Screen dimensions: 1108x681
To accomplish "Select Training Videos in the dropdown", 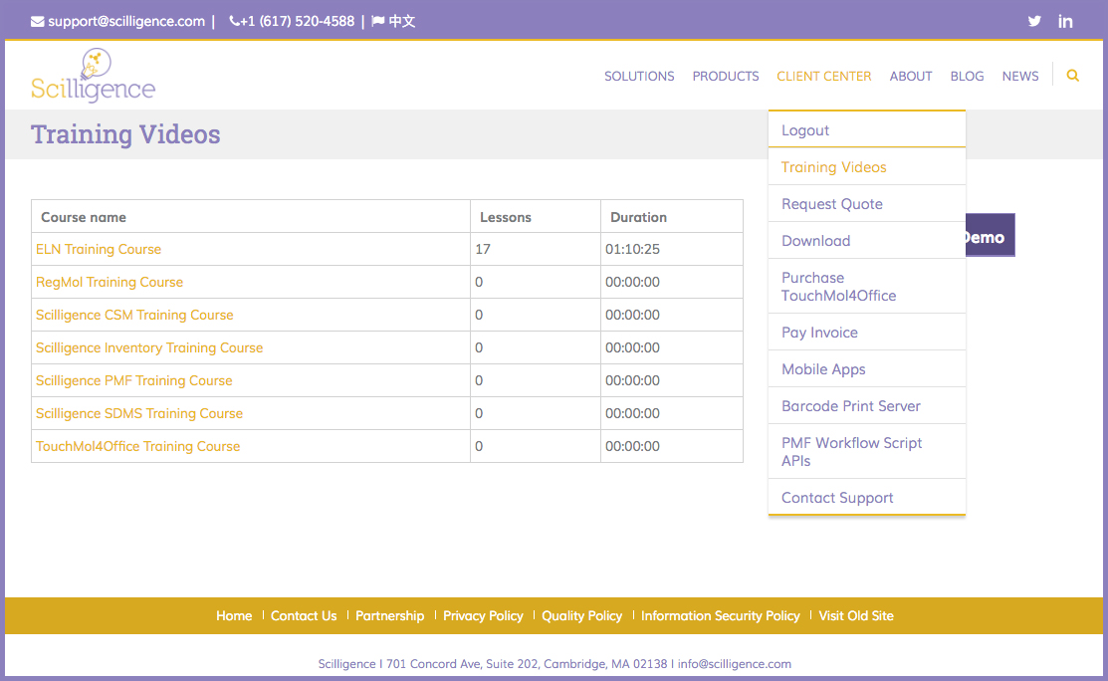I will tap(867, 166).
